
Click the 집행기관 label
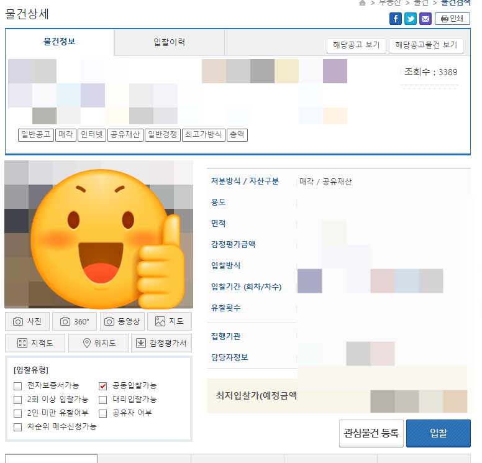[225, 336]
